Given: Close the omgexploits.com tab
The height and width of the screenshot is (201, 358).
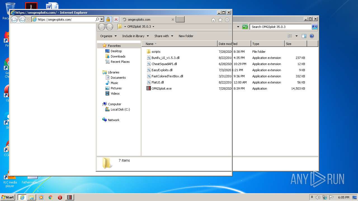Looking at the screenshot, I should pos(173,20).
